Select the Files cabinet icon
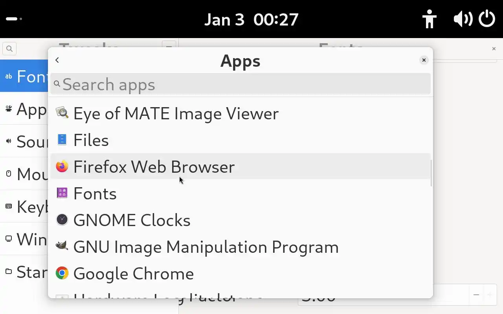Viewport: 503px width, 314px height. click(x=62, y=140)
